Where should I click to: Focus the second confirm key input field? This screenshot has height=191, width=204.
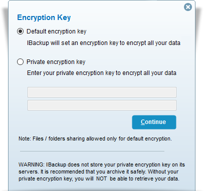pos(102,105)
